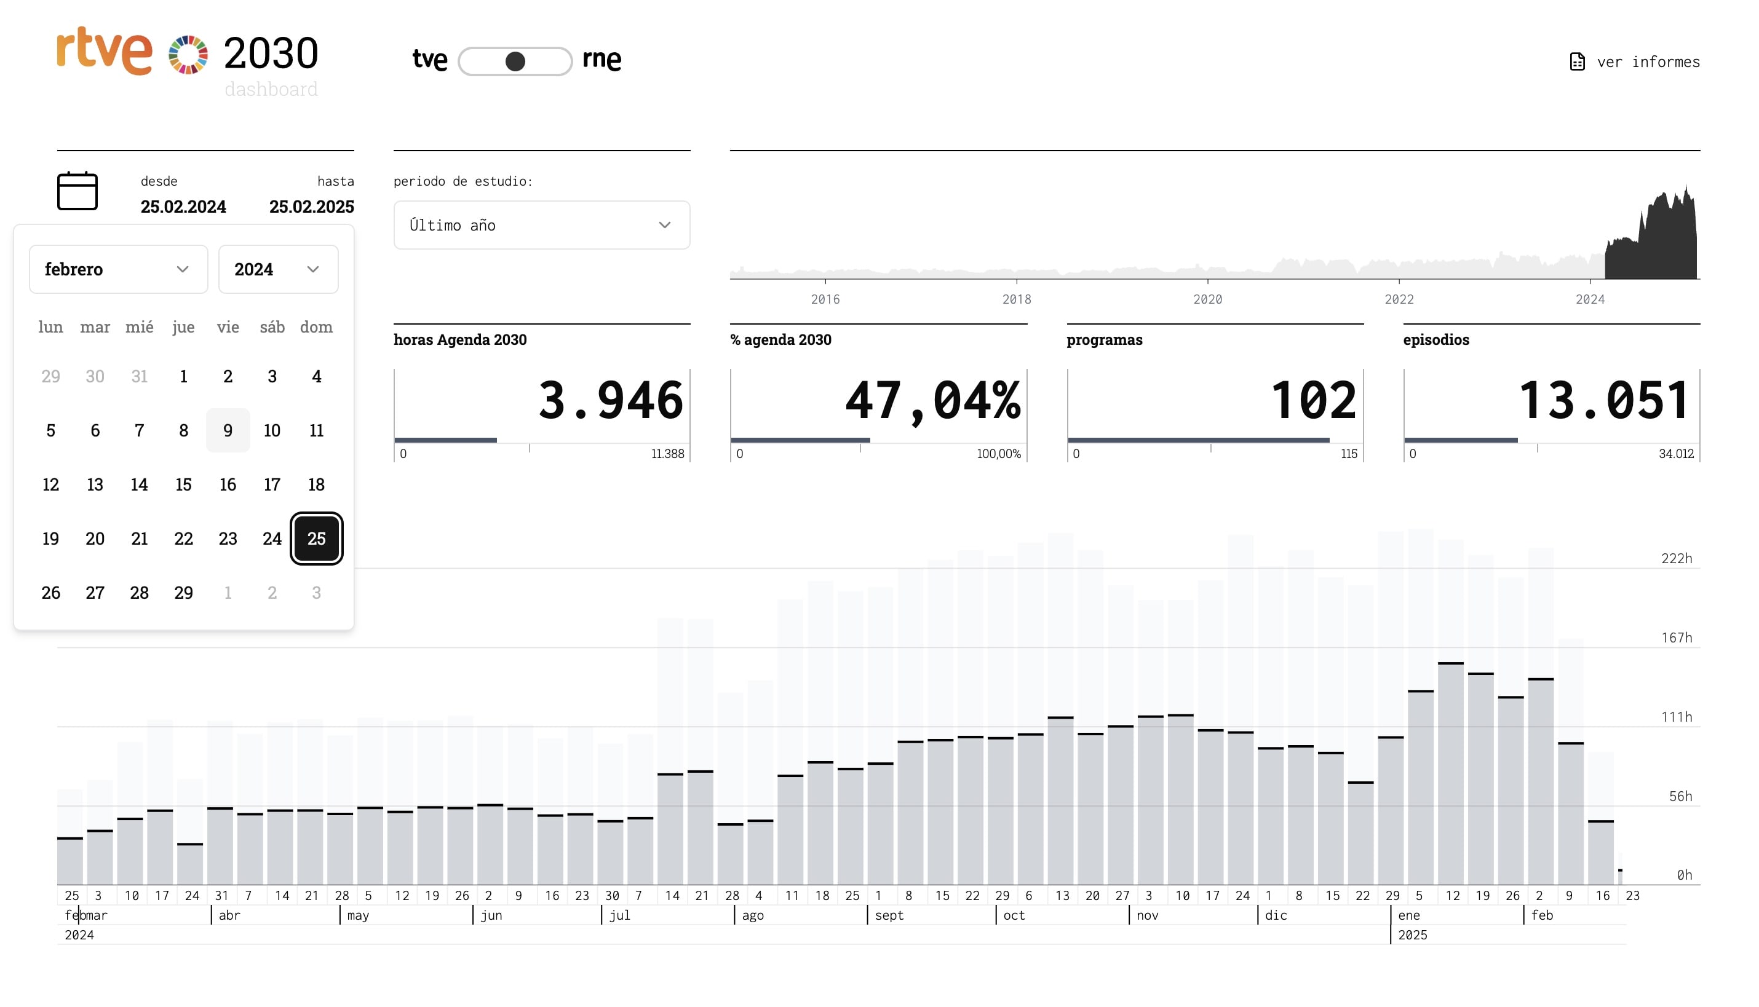This screenshot has width=1759, height=1007.
Task: Select the tve label
Action: point(429,60)
